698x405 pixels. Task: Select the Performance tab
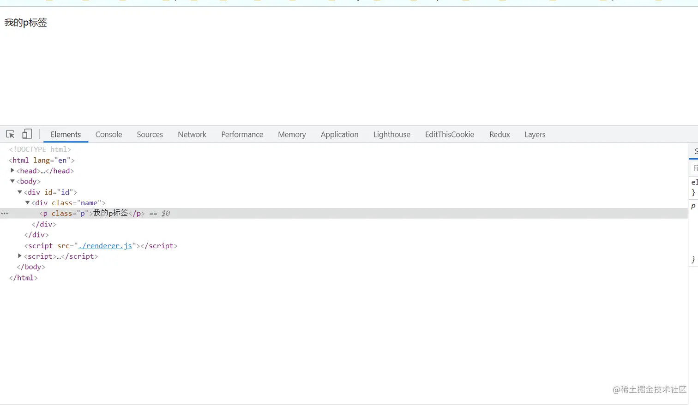(242, 134)
